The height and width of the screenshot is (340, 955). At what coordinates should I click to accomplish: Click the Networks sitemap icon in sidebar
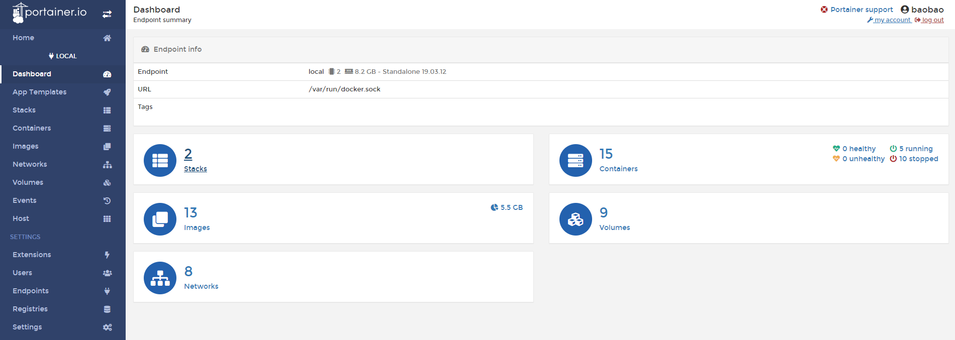coord(107,165)
